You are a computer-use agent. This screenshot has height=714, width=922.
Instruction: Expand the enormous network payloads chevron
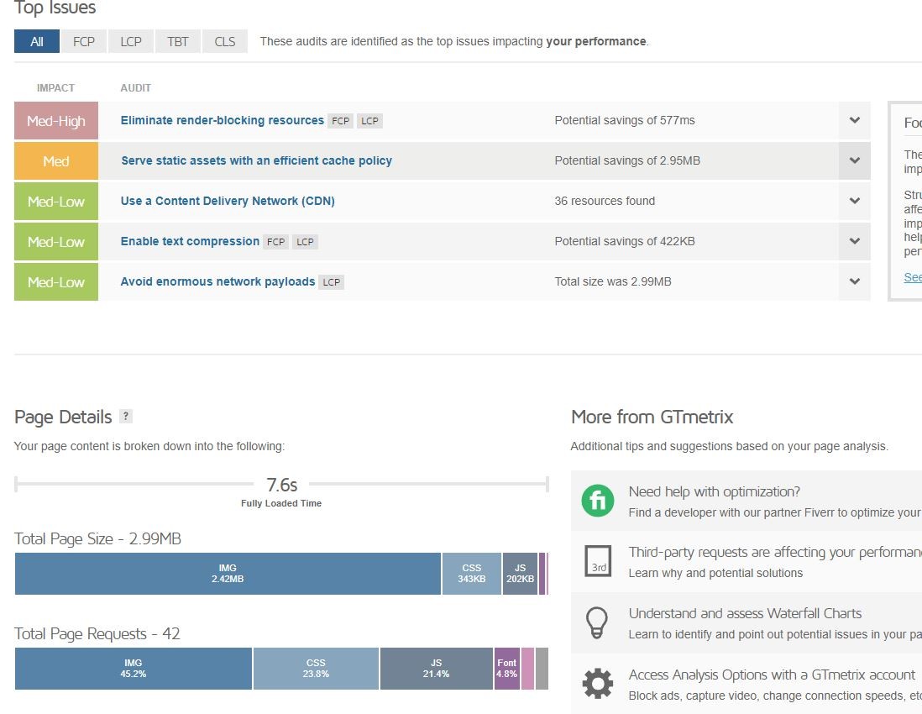click(x=854, y=281)
